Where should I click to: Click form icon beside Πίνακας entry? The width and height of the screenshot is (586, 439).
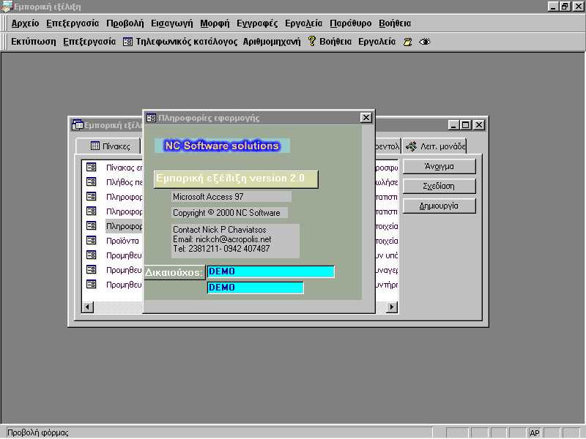click(91, 167)
